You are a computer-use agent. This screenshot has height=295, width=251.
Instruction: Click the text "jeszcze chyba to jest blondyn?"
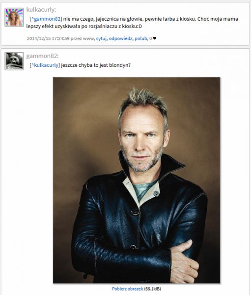(96, 65)
